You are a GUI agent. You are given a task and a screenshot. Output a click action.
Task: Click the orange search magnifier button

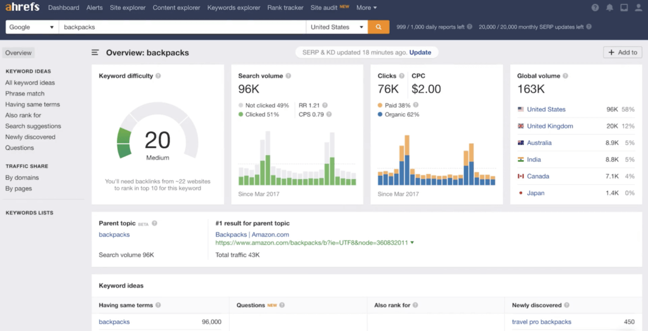coord(378,27)
